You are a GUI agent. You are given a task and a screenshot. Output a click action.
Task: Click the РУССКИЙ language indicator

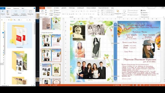(x=55, y=85)
